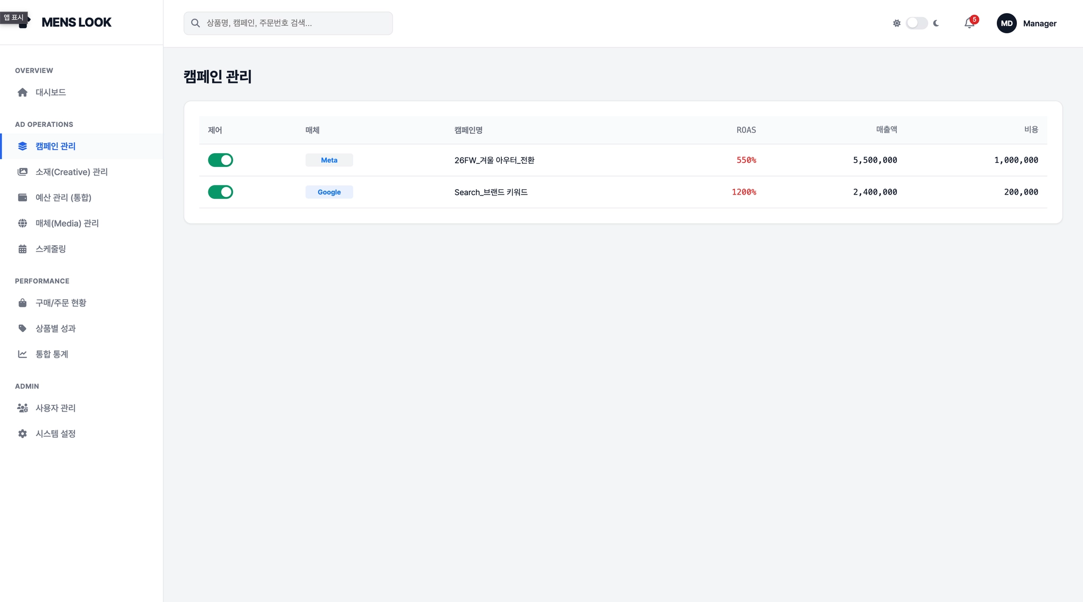Image resolution: width=1083 pixels, height=602 pixels.
Task: Click the integrated statistics chart icon
Action: coord(22,354)
